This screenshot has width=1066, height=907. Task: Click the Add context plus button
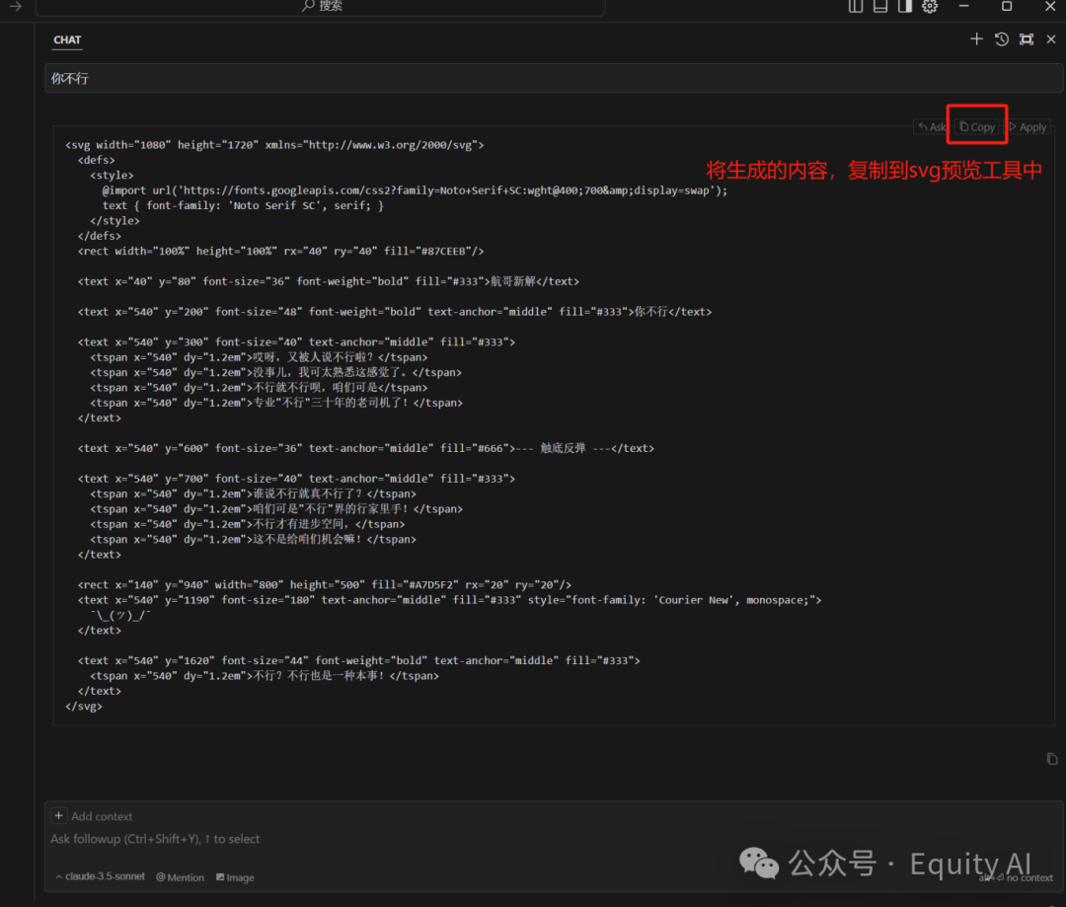tap(59, 815)
